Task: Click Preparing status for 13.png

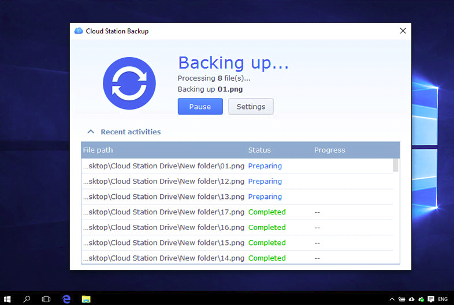Action: [265, 197]
